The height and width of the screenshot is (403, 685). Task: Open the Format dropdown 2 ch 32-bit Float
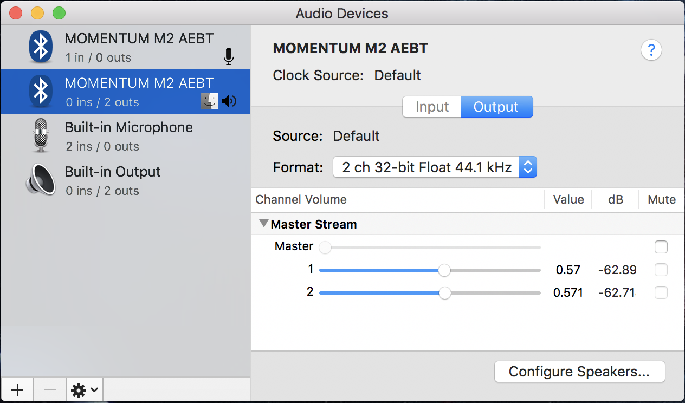pos(435,167)
